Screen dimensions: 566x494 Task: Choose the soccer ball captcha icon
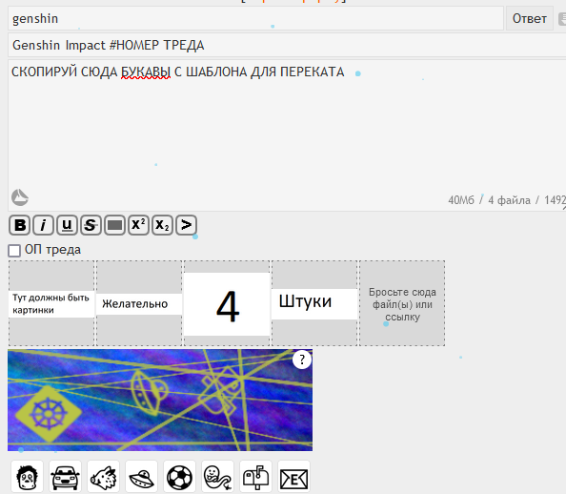point(179,477)
